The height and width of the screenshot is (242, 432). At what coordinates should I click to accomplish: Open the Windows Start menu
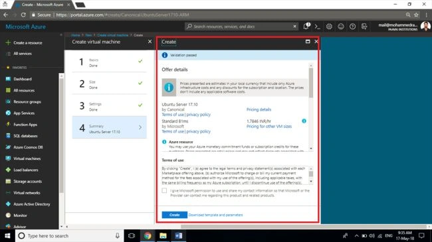pos(7,235)
